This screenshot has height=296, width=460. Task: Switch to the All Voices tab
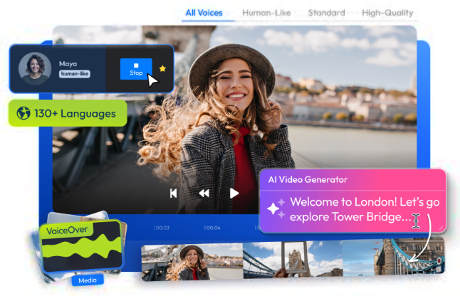click(x=204, y=13)
